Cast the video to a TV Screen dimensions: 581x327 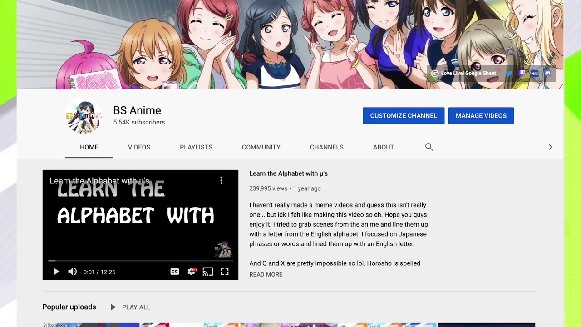(208, 272)
